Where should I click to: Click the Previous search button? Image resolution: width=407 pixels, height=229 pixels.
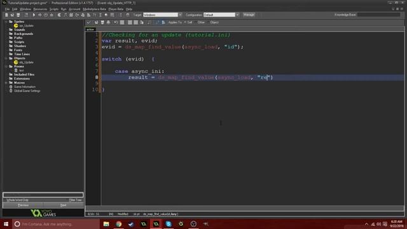(x=23, y=205)
